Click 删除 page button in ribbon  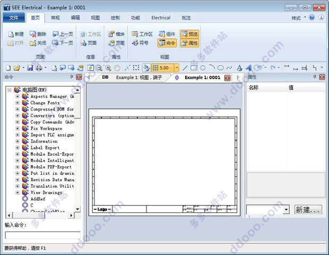coord(38,34)
